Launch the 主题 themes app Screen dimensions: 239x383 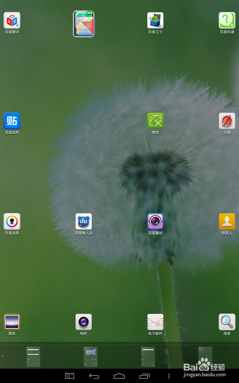coord(227,121)
